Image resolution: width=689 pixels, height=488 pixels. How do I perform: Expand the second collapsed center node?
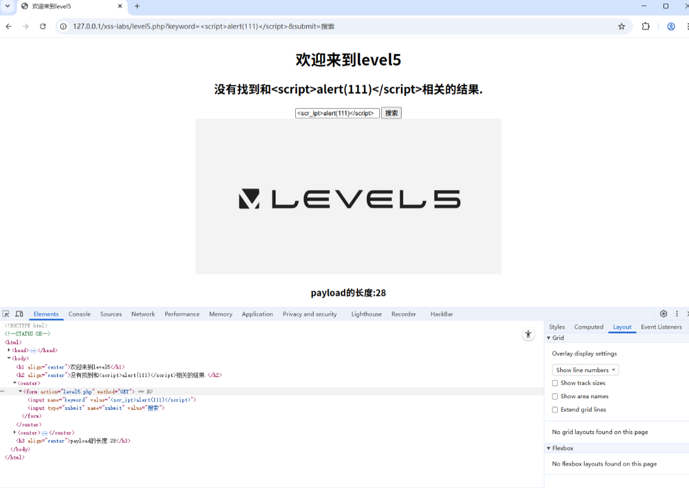coord(15,433)
